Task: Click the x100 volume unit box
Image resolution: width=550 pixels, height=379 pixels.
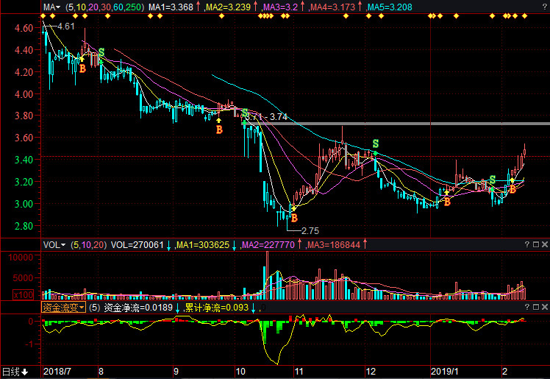Action: coord(24,294)
